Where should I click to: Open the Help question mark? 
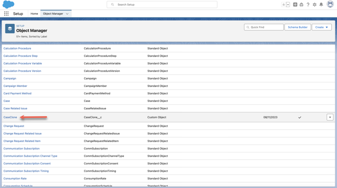point(308,4)
